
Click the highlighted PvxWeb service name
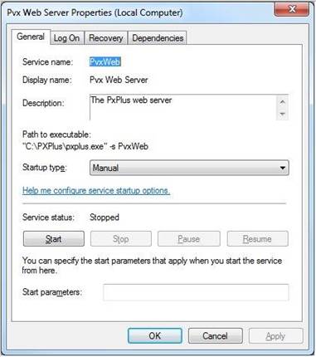tap(105, 61)
